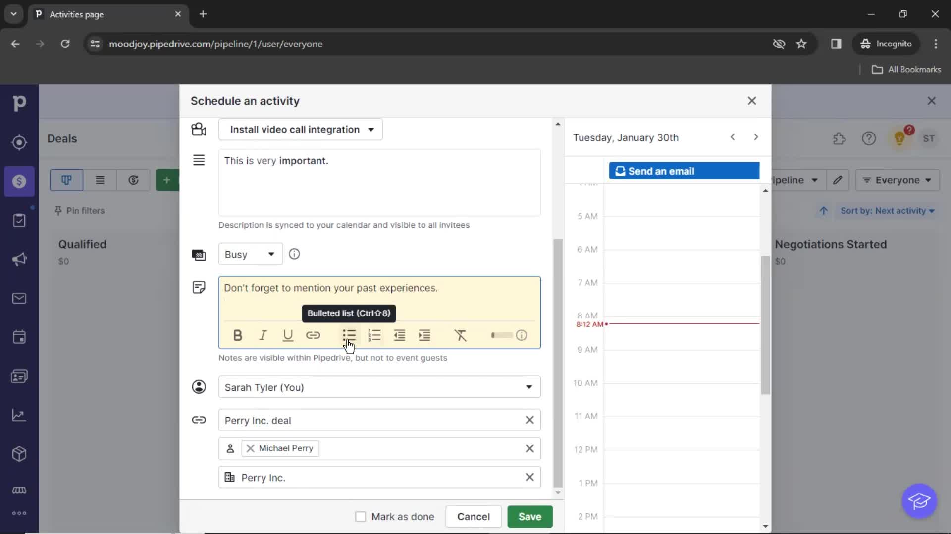This screenshot has width=951, height=534.
Task: Click the Bulleted list icon
Action: tap(349, 335)
